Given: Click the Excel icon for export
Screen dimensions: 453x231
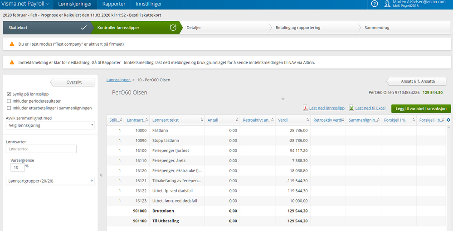Looking at the screenshot, I should coord(351,108).
